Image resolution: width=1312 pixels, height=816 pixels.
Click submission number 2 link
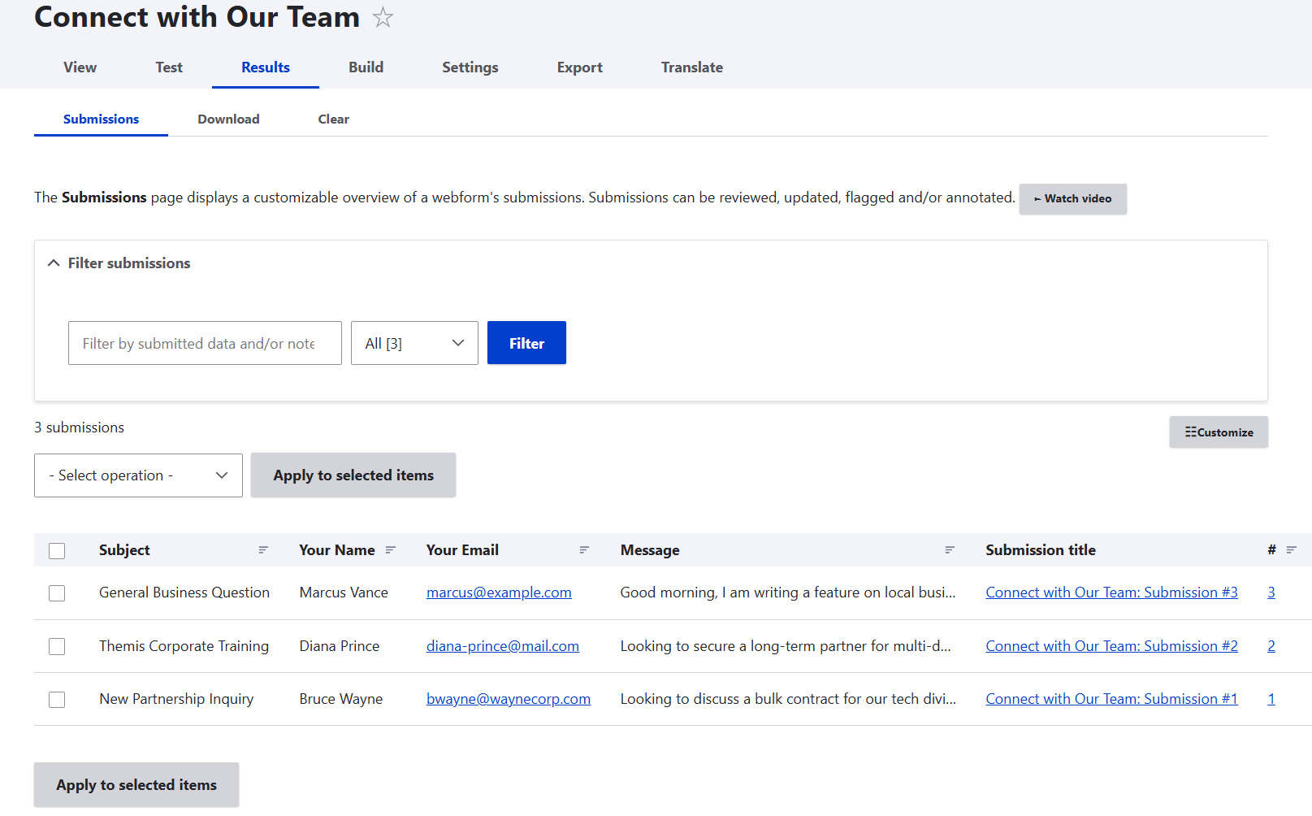click(1271, 646)
